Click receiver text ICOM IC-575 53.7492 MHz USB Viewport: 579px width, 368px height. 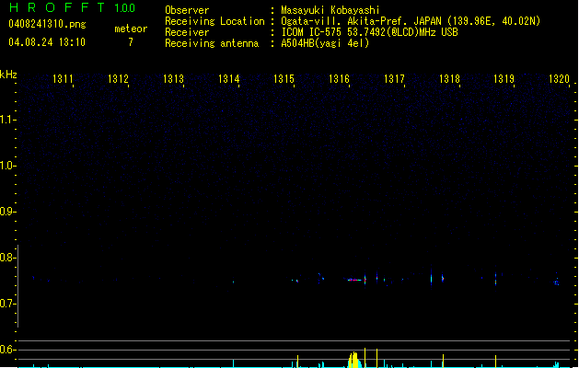[369, 32]
